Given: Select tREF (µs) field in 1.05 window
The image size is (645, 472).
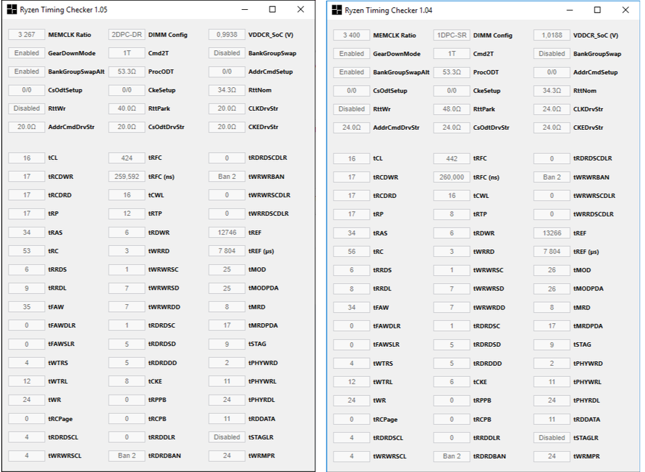Looking at the screenshot, I should coord(227,251).
